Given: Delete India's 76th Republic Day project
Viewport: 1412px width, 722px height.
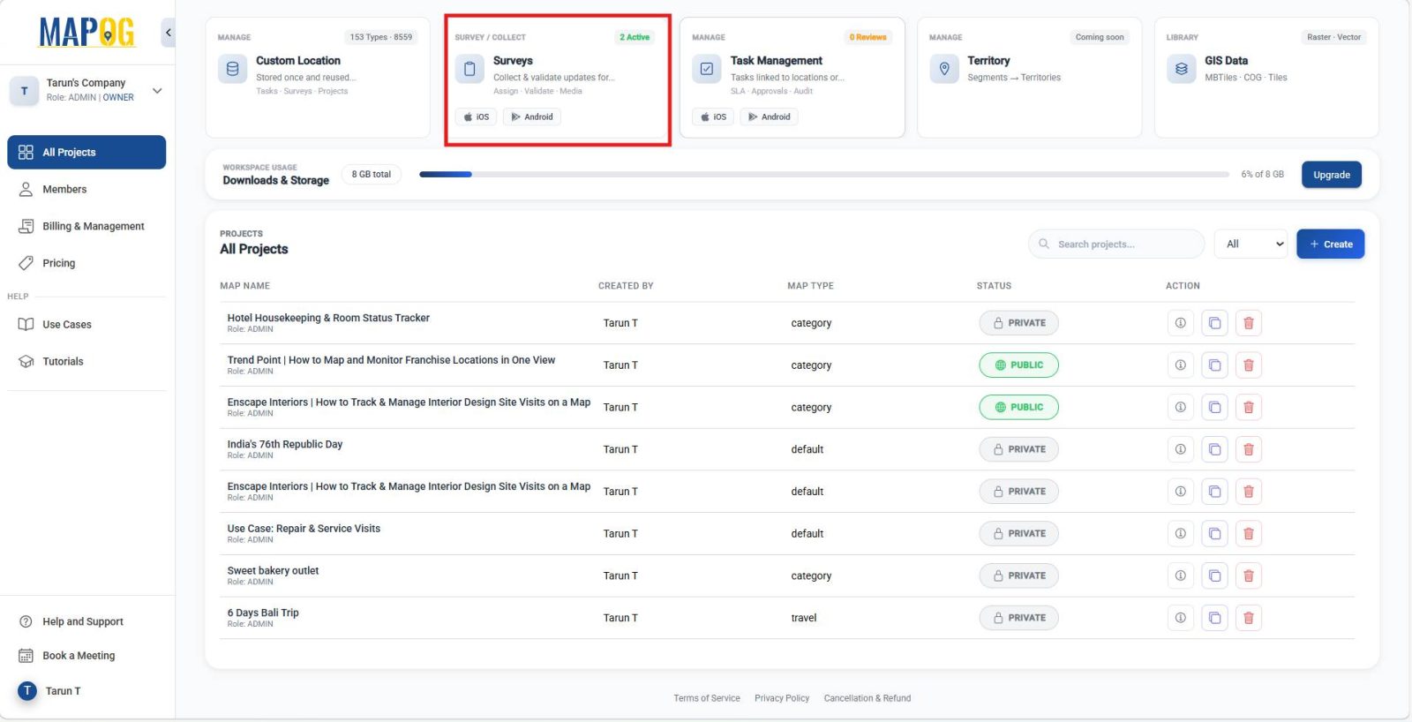Looking at the screenshot, I should (1249, 449).
